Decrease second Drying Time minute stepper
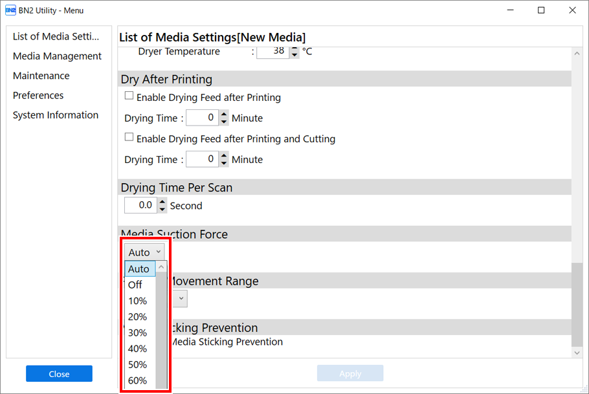589x394 pixels. (224, 163)
